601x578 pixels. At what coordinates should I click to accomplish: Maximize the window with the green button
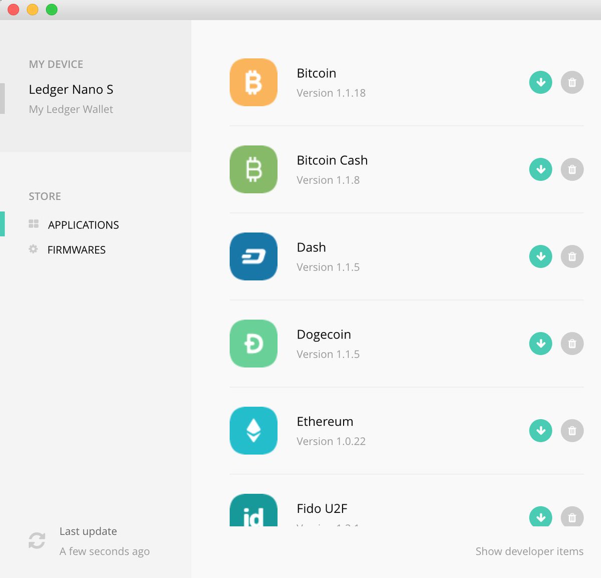coord(52,10)
